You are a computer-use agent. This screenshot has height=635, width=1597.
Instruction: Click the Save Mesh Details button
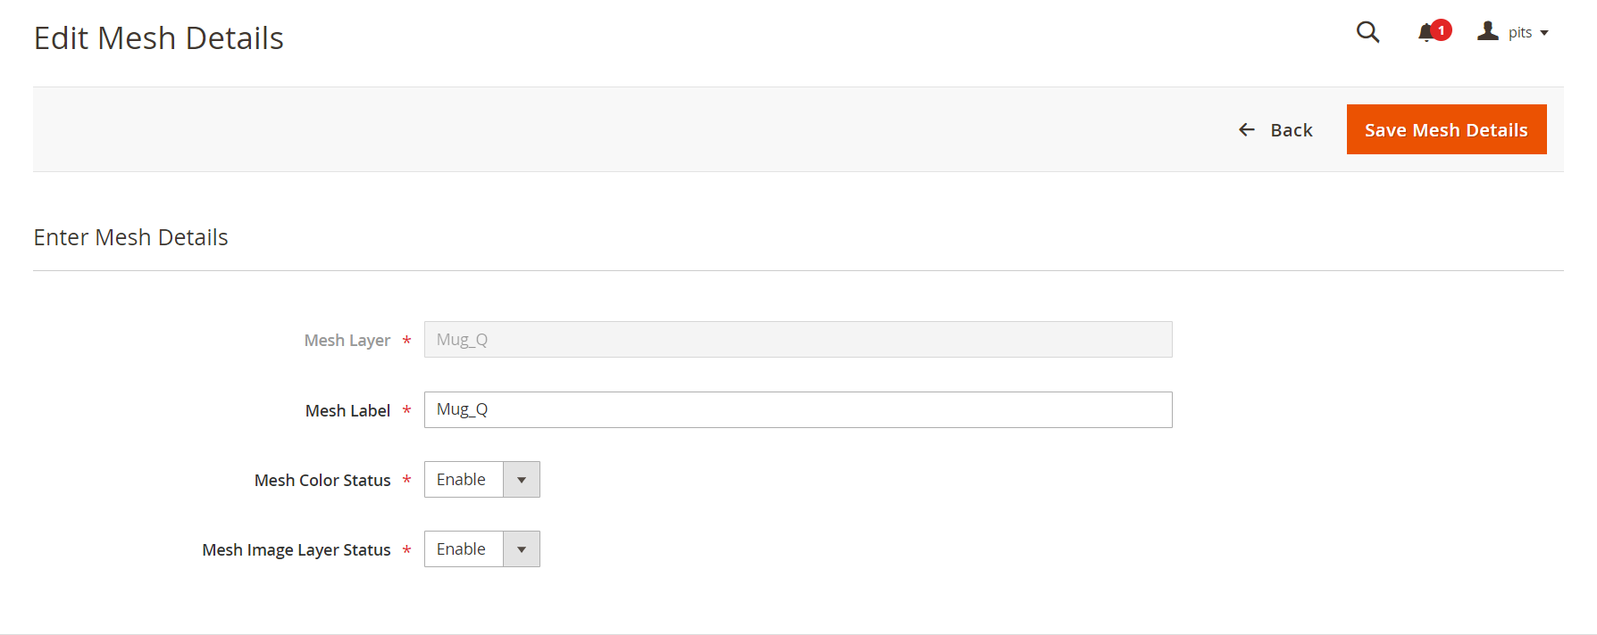pyautogui.click(x=1446, y=130)
